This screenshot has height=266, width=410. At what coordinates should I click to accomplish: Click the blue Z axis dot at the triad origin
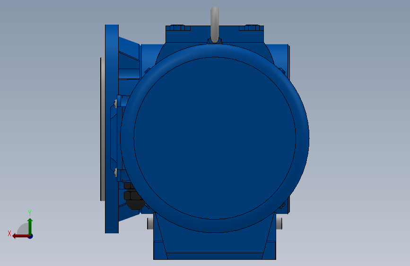(x=31, y=236)
